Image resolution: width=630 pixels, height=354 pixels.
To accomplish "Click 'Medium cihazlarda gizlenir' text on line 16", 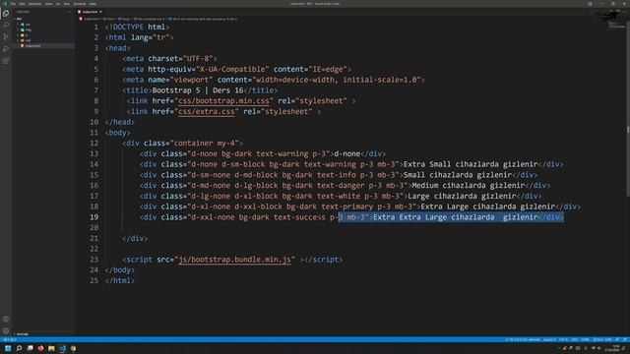I will tap(469, 186).
